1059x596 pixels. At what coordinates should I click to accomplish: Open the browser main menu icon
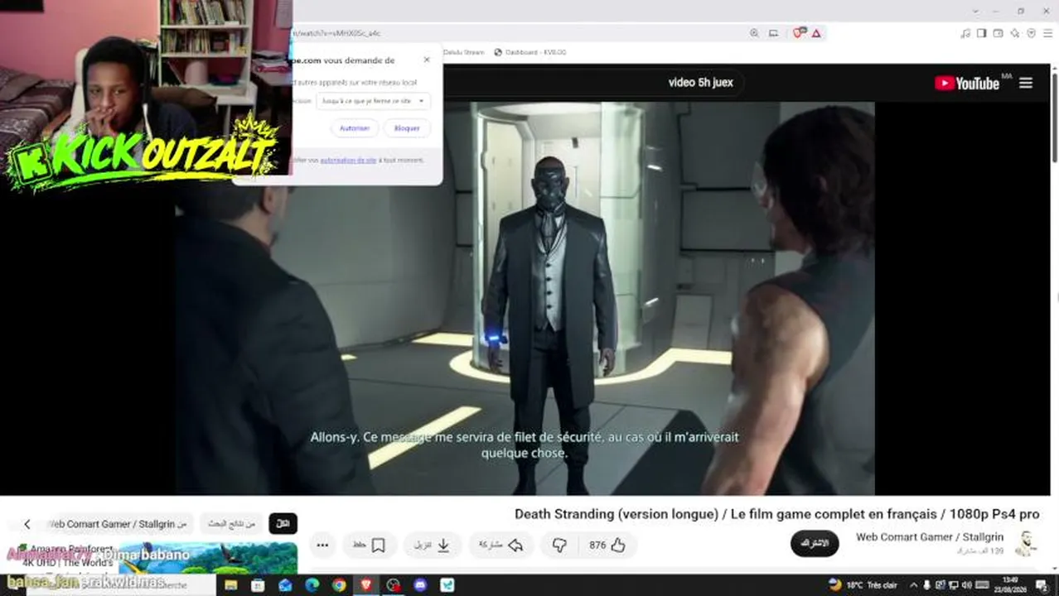coord(1047,33)
